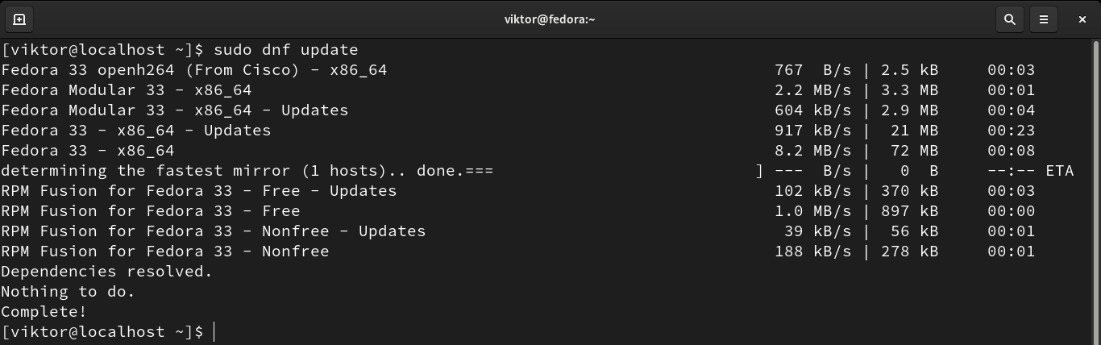The width and height of the screenshot is (1101, 345).
Task: Click the Fedora 33 openh264 line
Action: tap(194, 70)
